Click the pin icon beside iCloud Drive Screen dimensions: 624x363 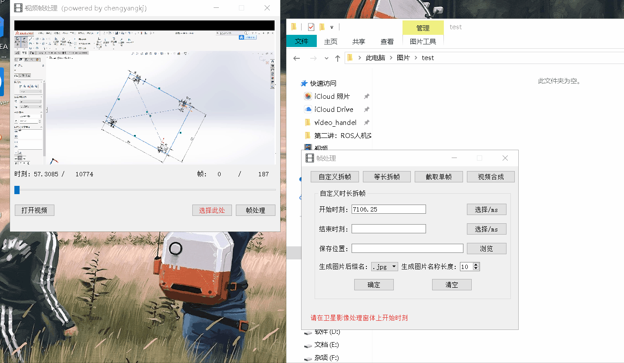367,109
